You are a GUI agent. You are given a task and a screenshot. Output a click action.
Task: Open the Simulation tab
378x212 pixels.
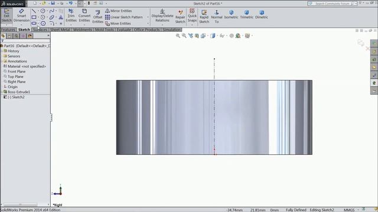(171, 29)
